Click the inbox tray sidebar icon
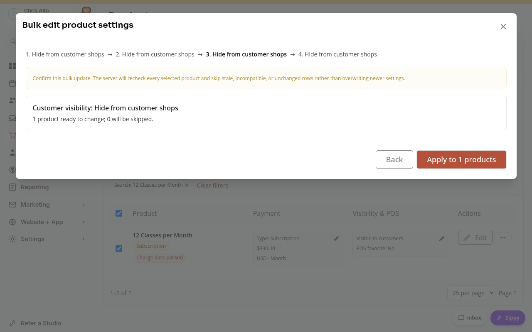 [x=12, y=118]
